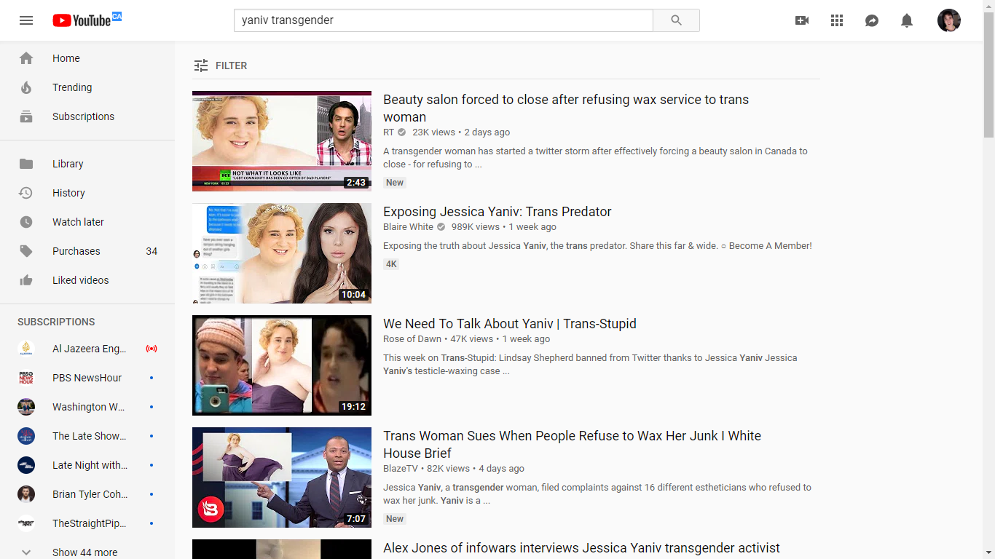Click the Trending flame icon
Viewport: 995px width, 559px height.
pyautogui.click(x=26, y=87)
